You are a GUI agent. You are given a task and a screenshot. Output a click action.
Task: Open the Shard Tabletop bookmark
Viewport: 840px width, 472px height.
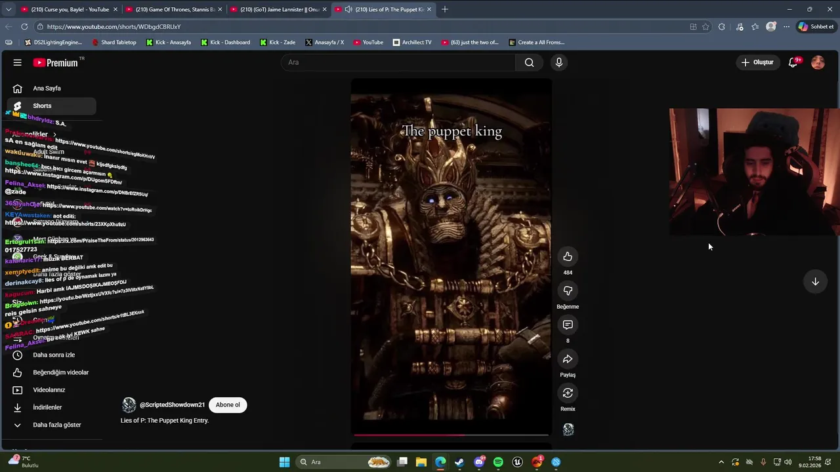click(x=114, y=43)
